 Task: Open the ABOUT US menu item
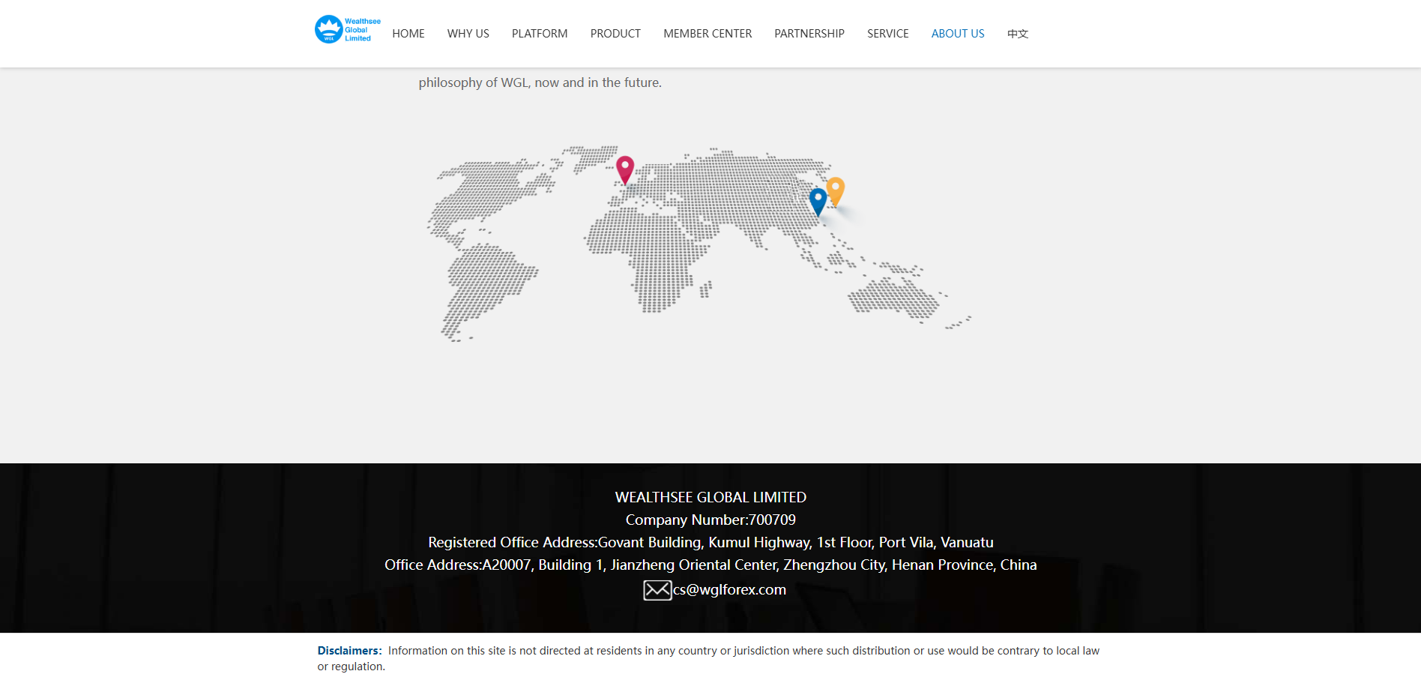coord(958,34)
